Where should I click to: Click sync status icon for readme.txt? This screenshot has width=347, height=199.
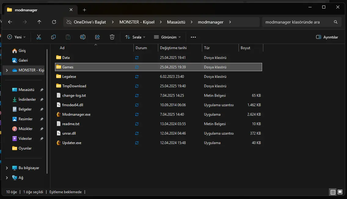[137, 124]
